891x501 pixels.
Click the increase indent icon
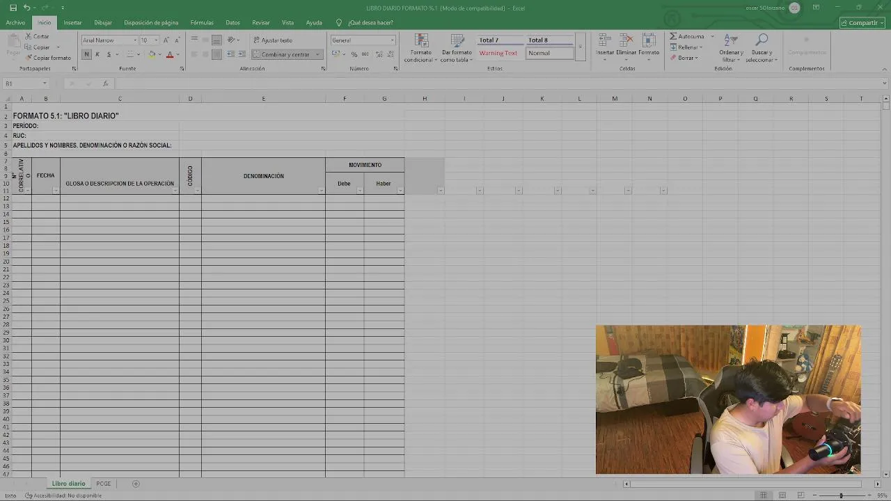242,54
